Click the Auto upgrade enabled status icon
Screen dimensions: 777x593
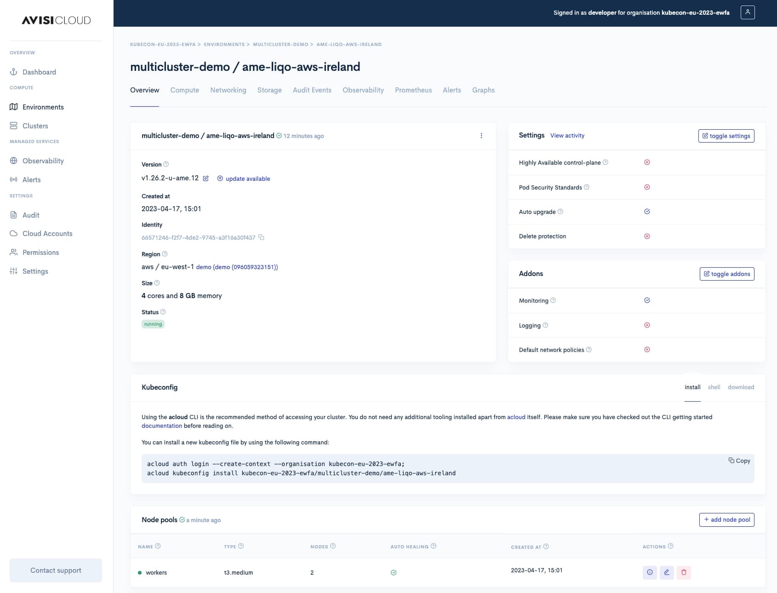click(x=647, y=212)
